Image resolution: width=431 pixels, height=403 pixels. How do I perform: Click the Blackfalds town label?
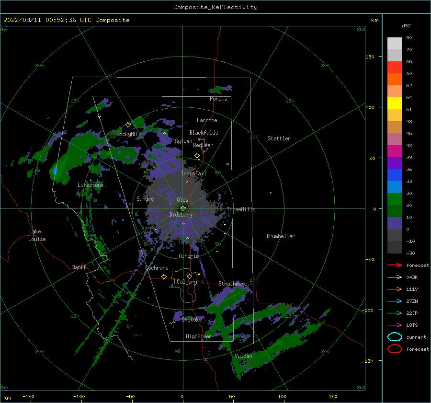[x=204, y=133]
